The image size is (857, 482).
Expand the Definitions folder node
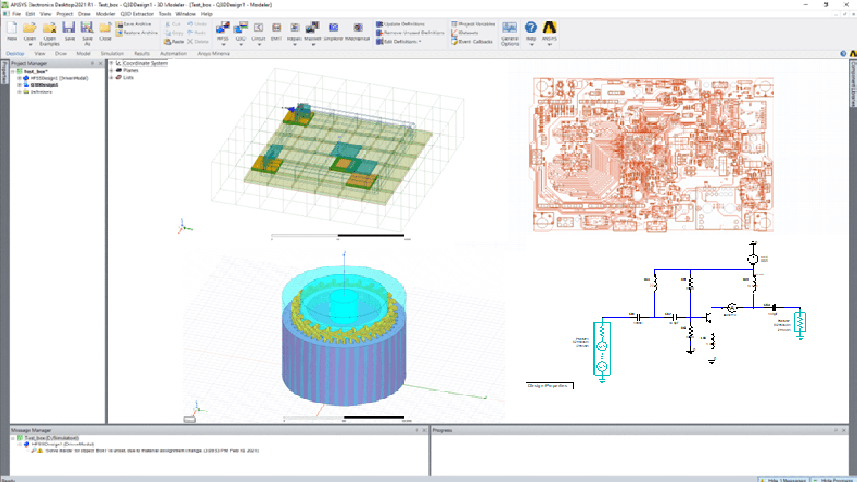click(x=20, y=92)
